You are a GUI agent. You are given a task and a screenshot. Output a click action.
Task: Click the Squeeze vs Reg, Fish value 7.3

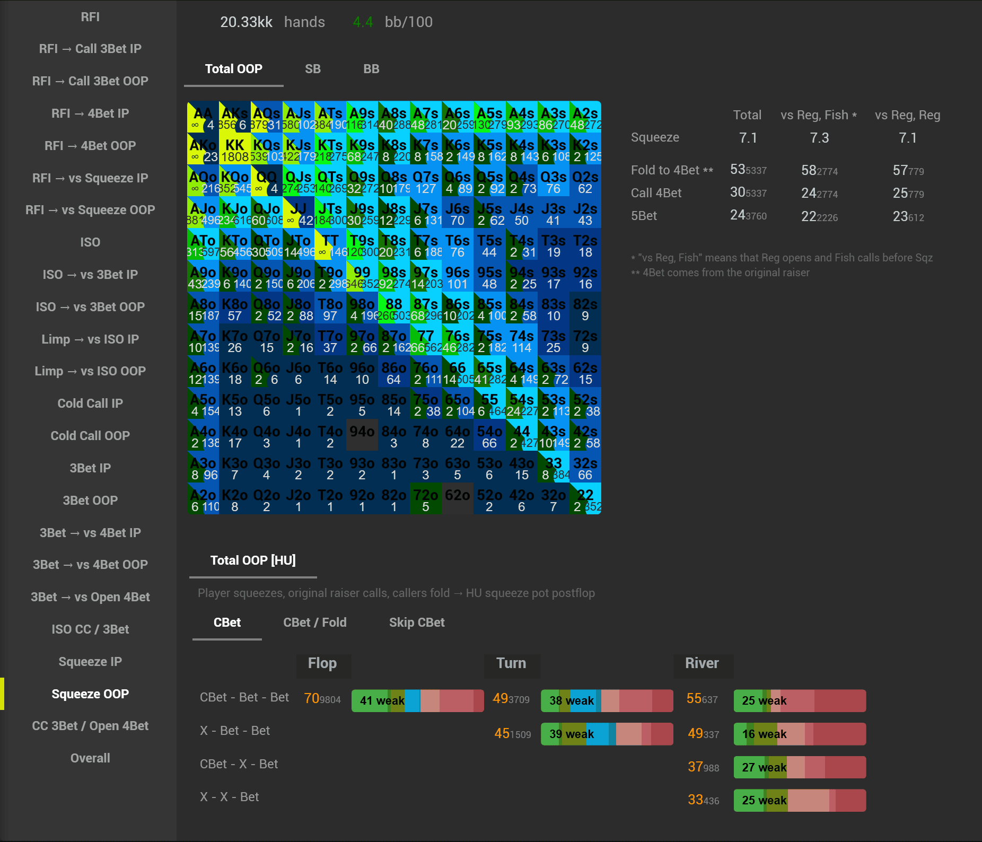(819, 138)
